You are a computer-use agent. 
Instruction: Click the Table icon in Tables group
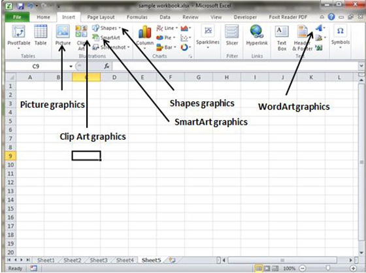click(x=41, y=35)
